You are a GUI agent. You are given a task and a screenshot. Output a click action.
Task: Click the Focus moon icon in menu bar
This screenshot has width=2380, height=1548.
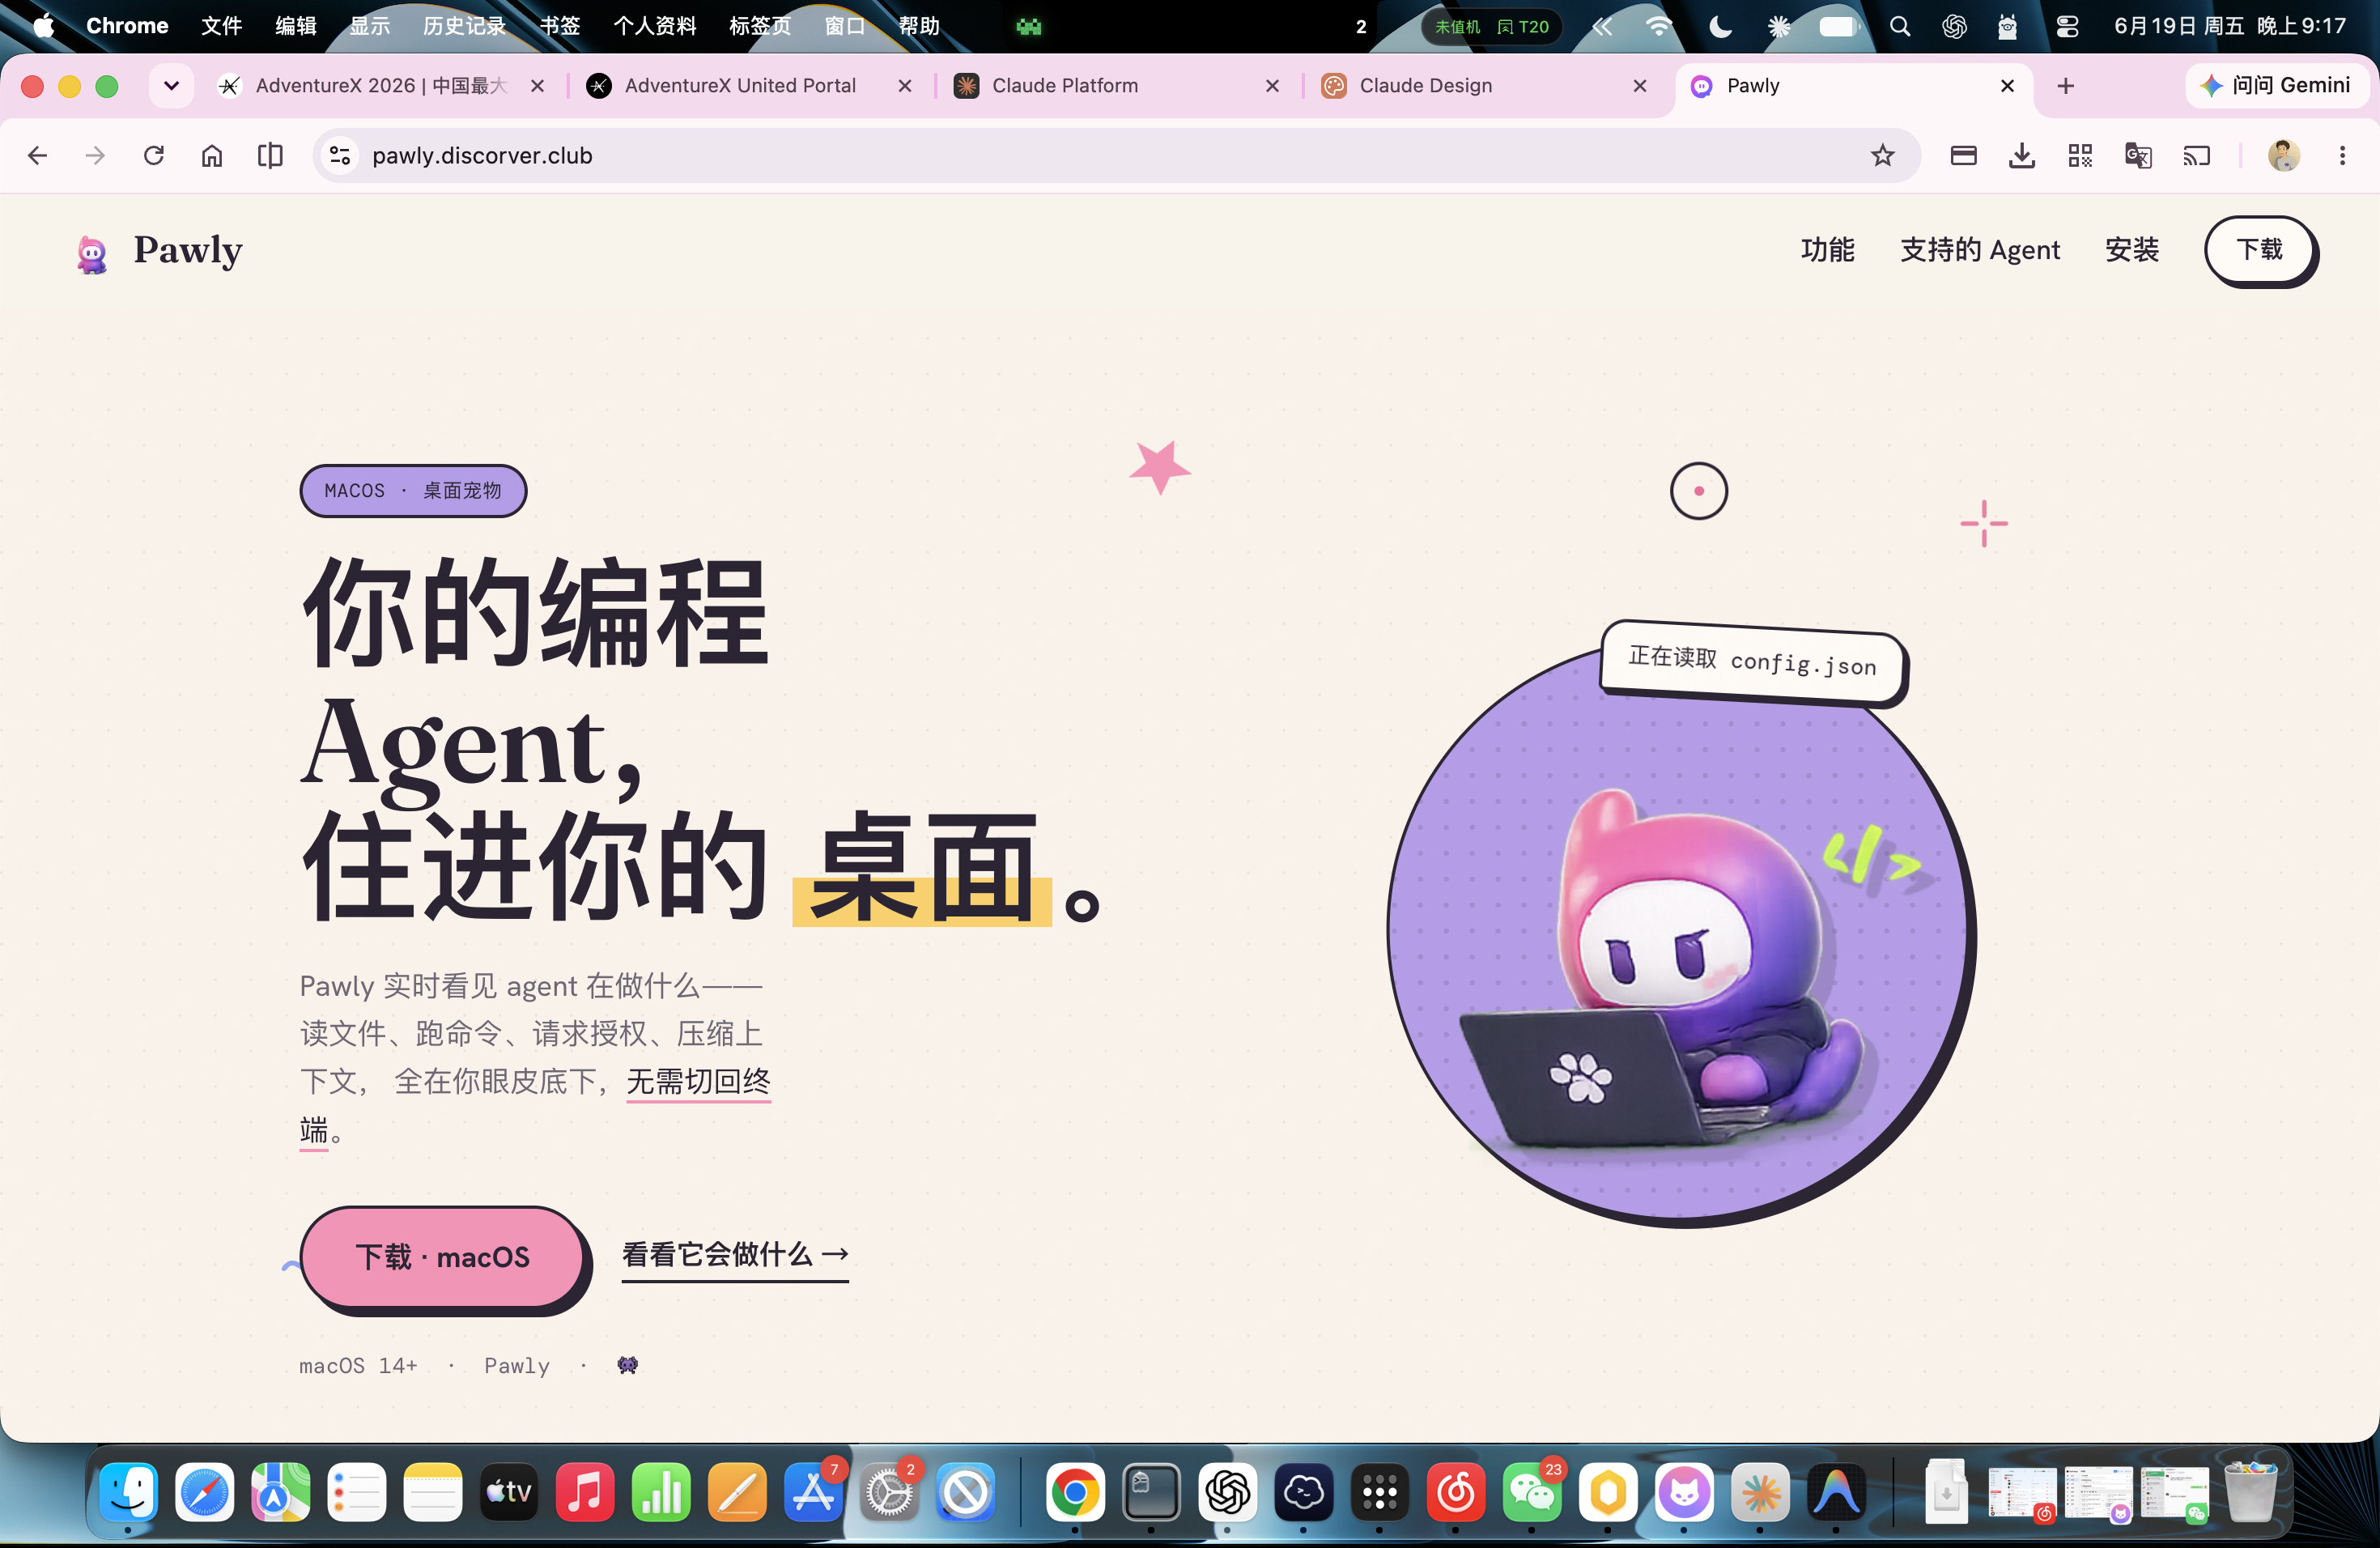coord(1720,27)
